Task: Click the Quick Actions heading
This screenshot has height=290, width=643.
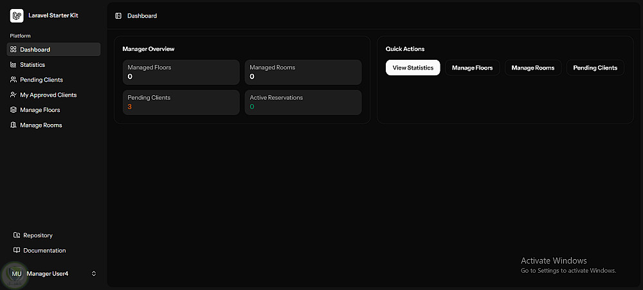Action: tap(405, 49)
